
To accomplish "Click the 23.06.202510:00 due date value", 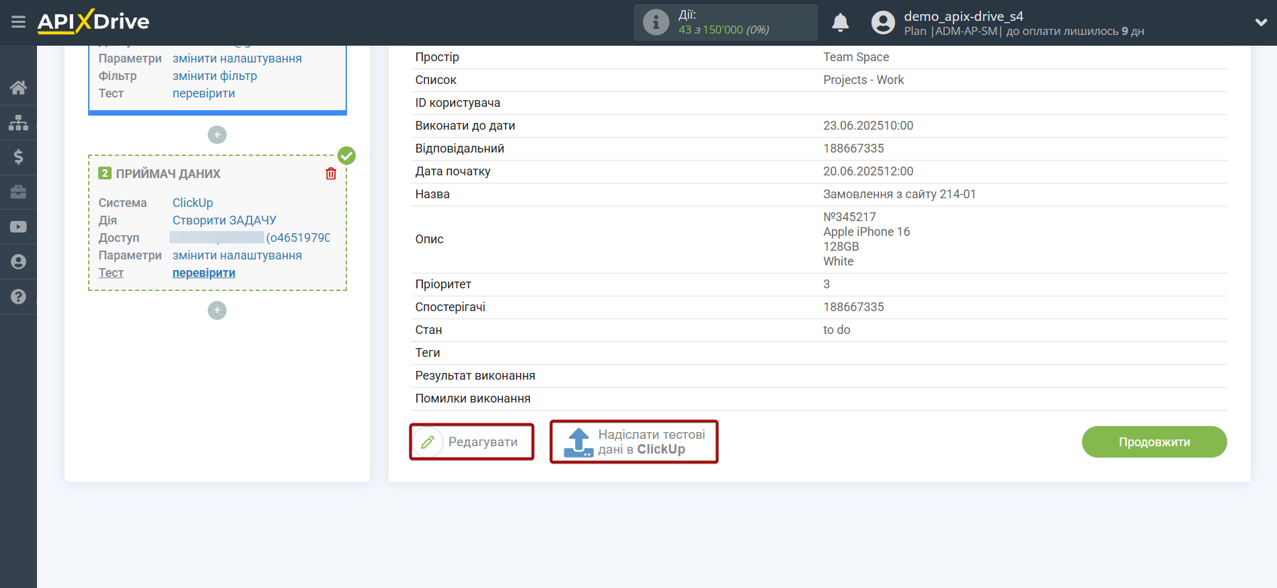I will pos(868,126).
